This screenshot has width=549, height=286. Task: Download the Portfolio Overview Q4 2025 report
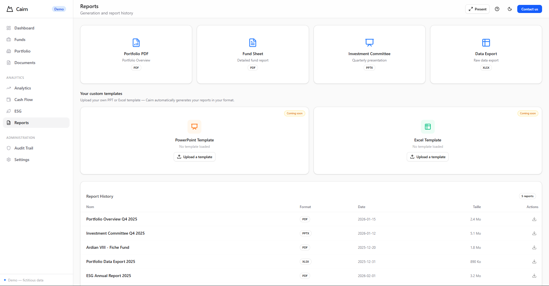(534, 219)
